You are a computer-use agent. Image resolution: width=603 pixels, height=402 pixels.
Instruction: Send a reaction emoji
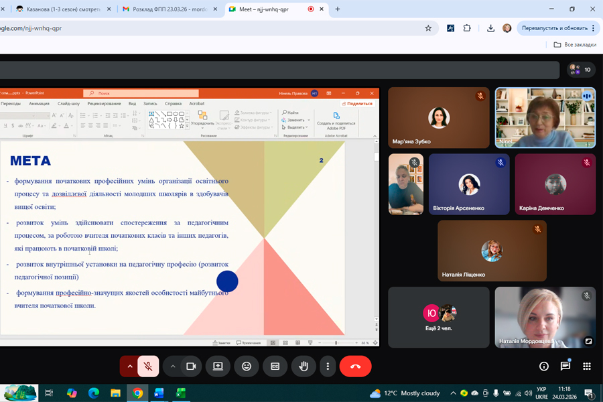[247, 366]
